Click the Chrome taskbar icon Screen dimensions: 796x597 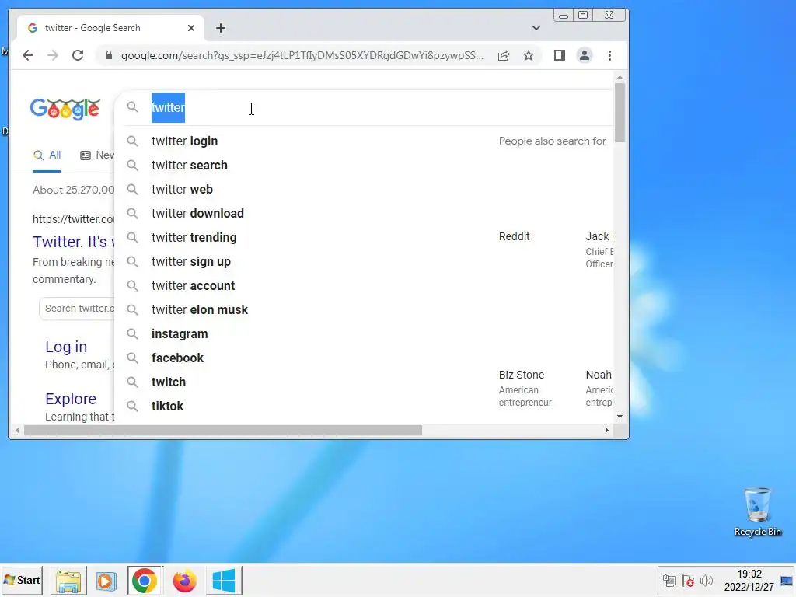(145, 581)
